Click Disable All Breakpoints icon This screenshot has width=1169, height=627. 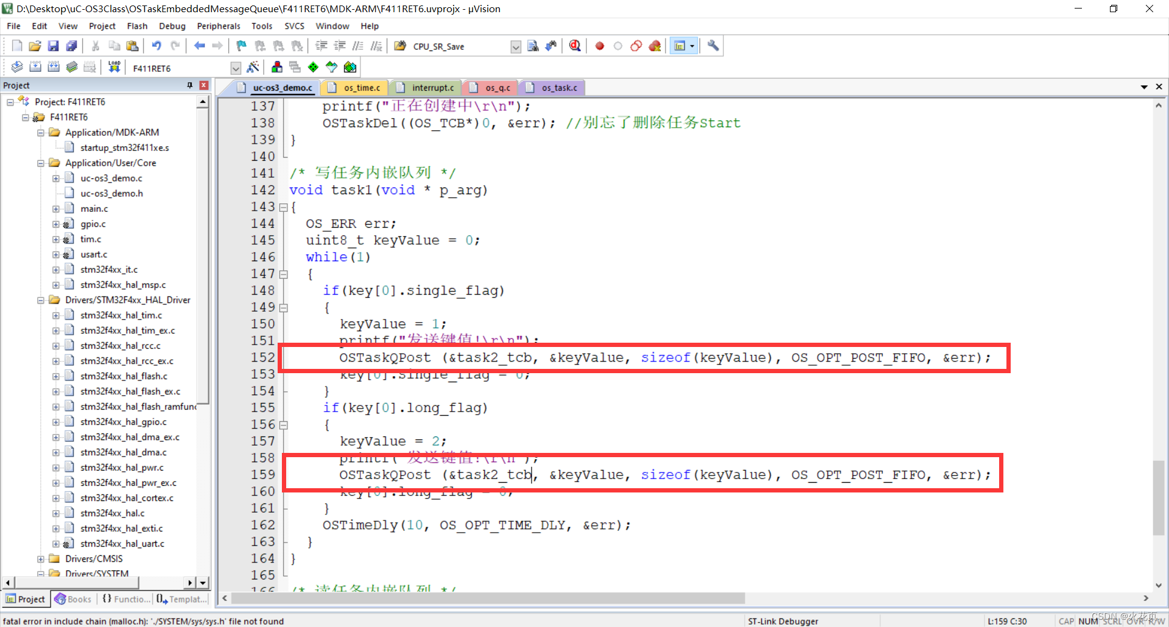click(636, 46)
